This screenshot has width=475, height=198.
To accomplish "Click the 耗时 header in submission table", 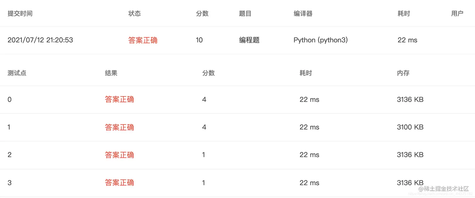I will [404, 13].
